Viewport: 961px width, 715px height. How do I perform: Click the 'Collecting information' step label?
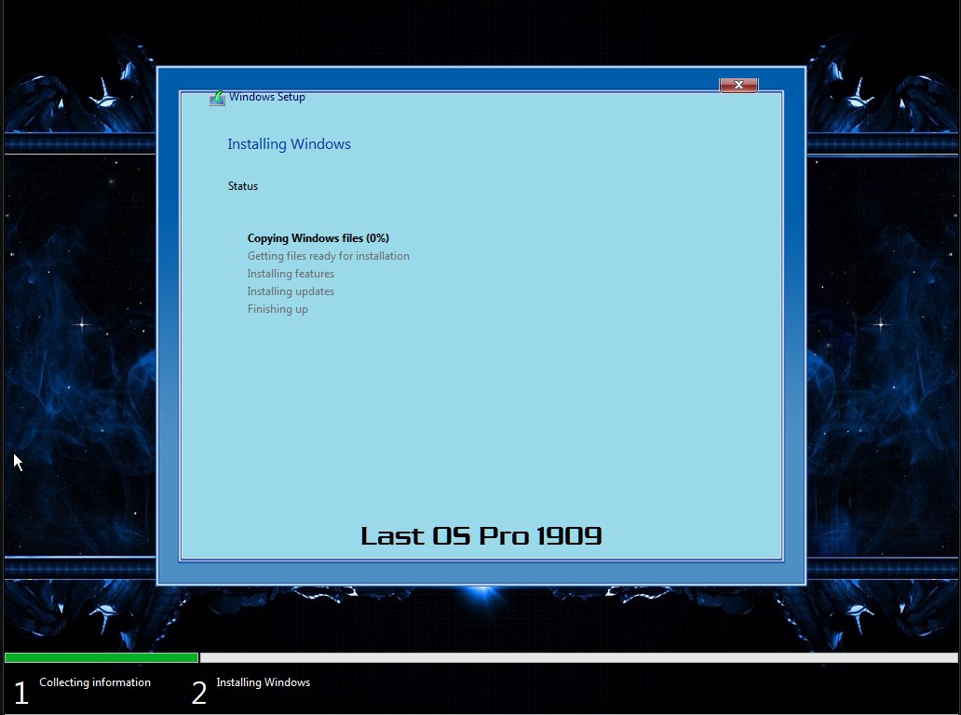(x=95, y=682)
